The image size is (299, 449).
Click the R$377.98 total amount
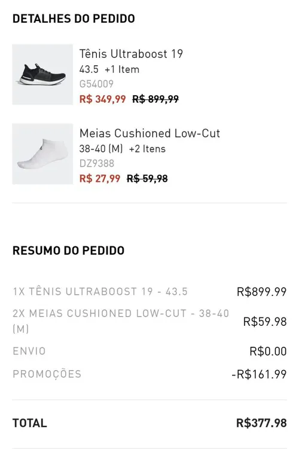tap(261, 423)
